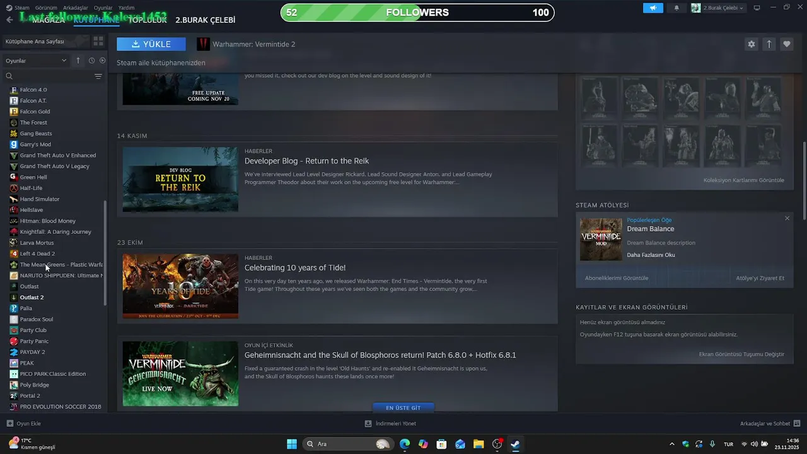Click the İndirmeleri Yönet download icon
The image size is (807, 454).
368,424
